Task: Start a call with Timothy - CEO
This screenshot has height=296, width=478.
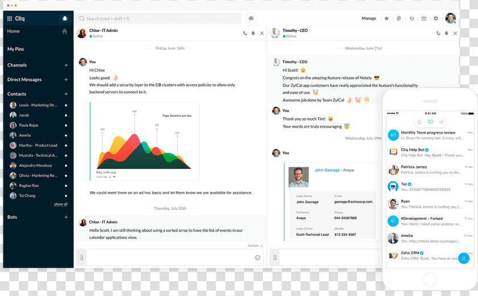Action: (x=438, y=33)
